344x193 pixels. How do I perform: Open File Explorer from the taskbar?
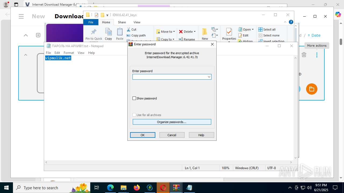(x=123, y=188)
